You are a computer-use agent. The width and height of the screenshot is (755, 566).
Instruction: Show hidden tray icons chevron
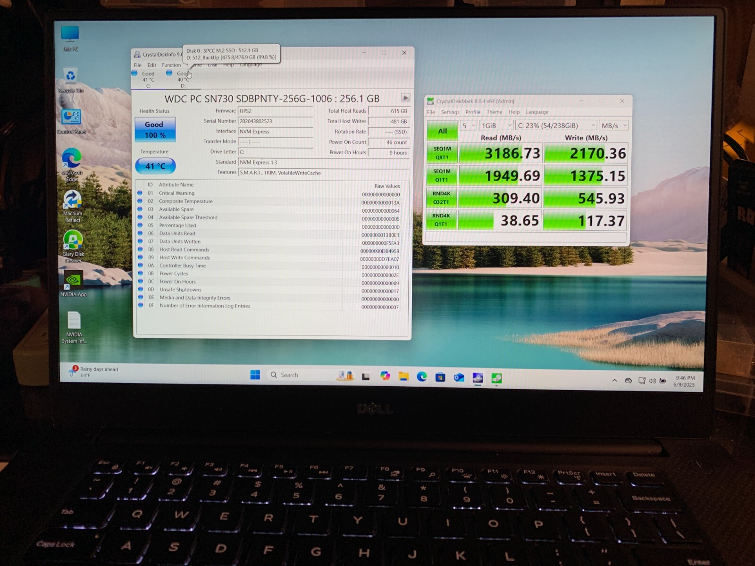tap(614, 380)
